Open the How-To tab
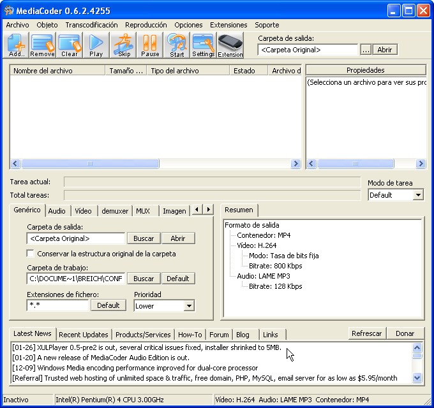This screenshot has width=434, height=408. 190,335
